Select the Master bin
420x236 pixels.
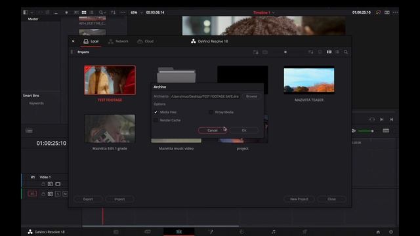(x=33, y=19)
